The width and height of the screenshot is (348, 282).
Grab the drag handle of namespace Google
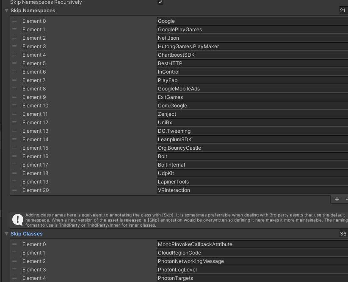pos(14,21)
